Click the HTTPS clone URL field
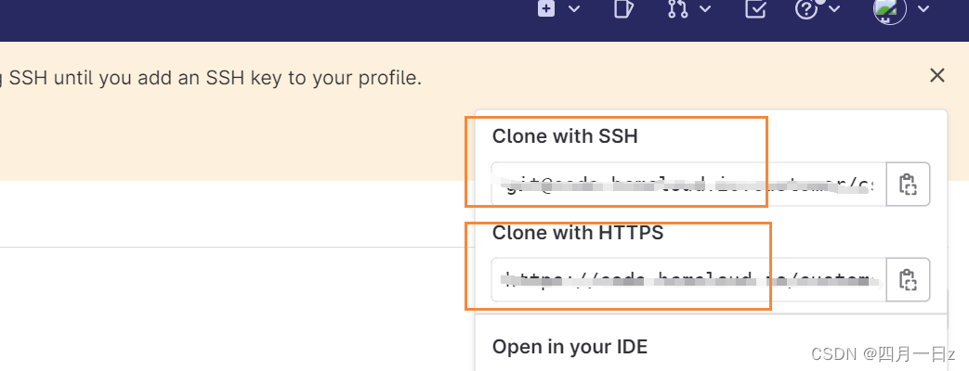The image size is (969, 371). point(687,279)
